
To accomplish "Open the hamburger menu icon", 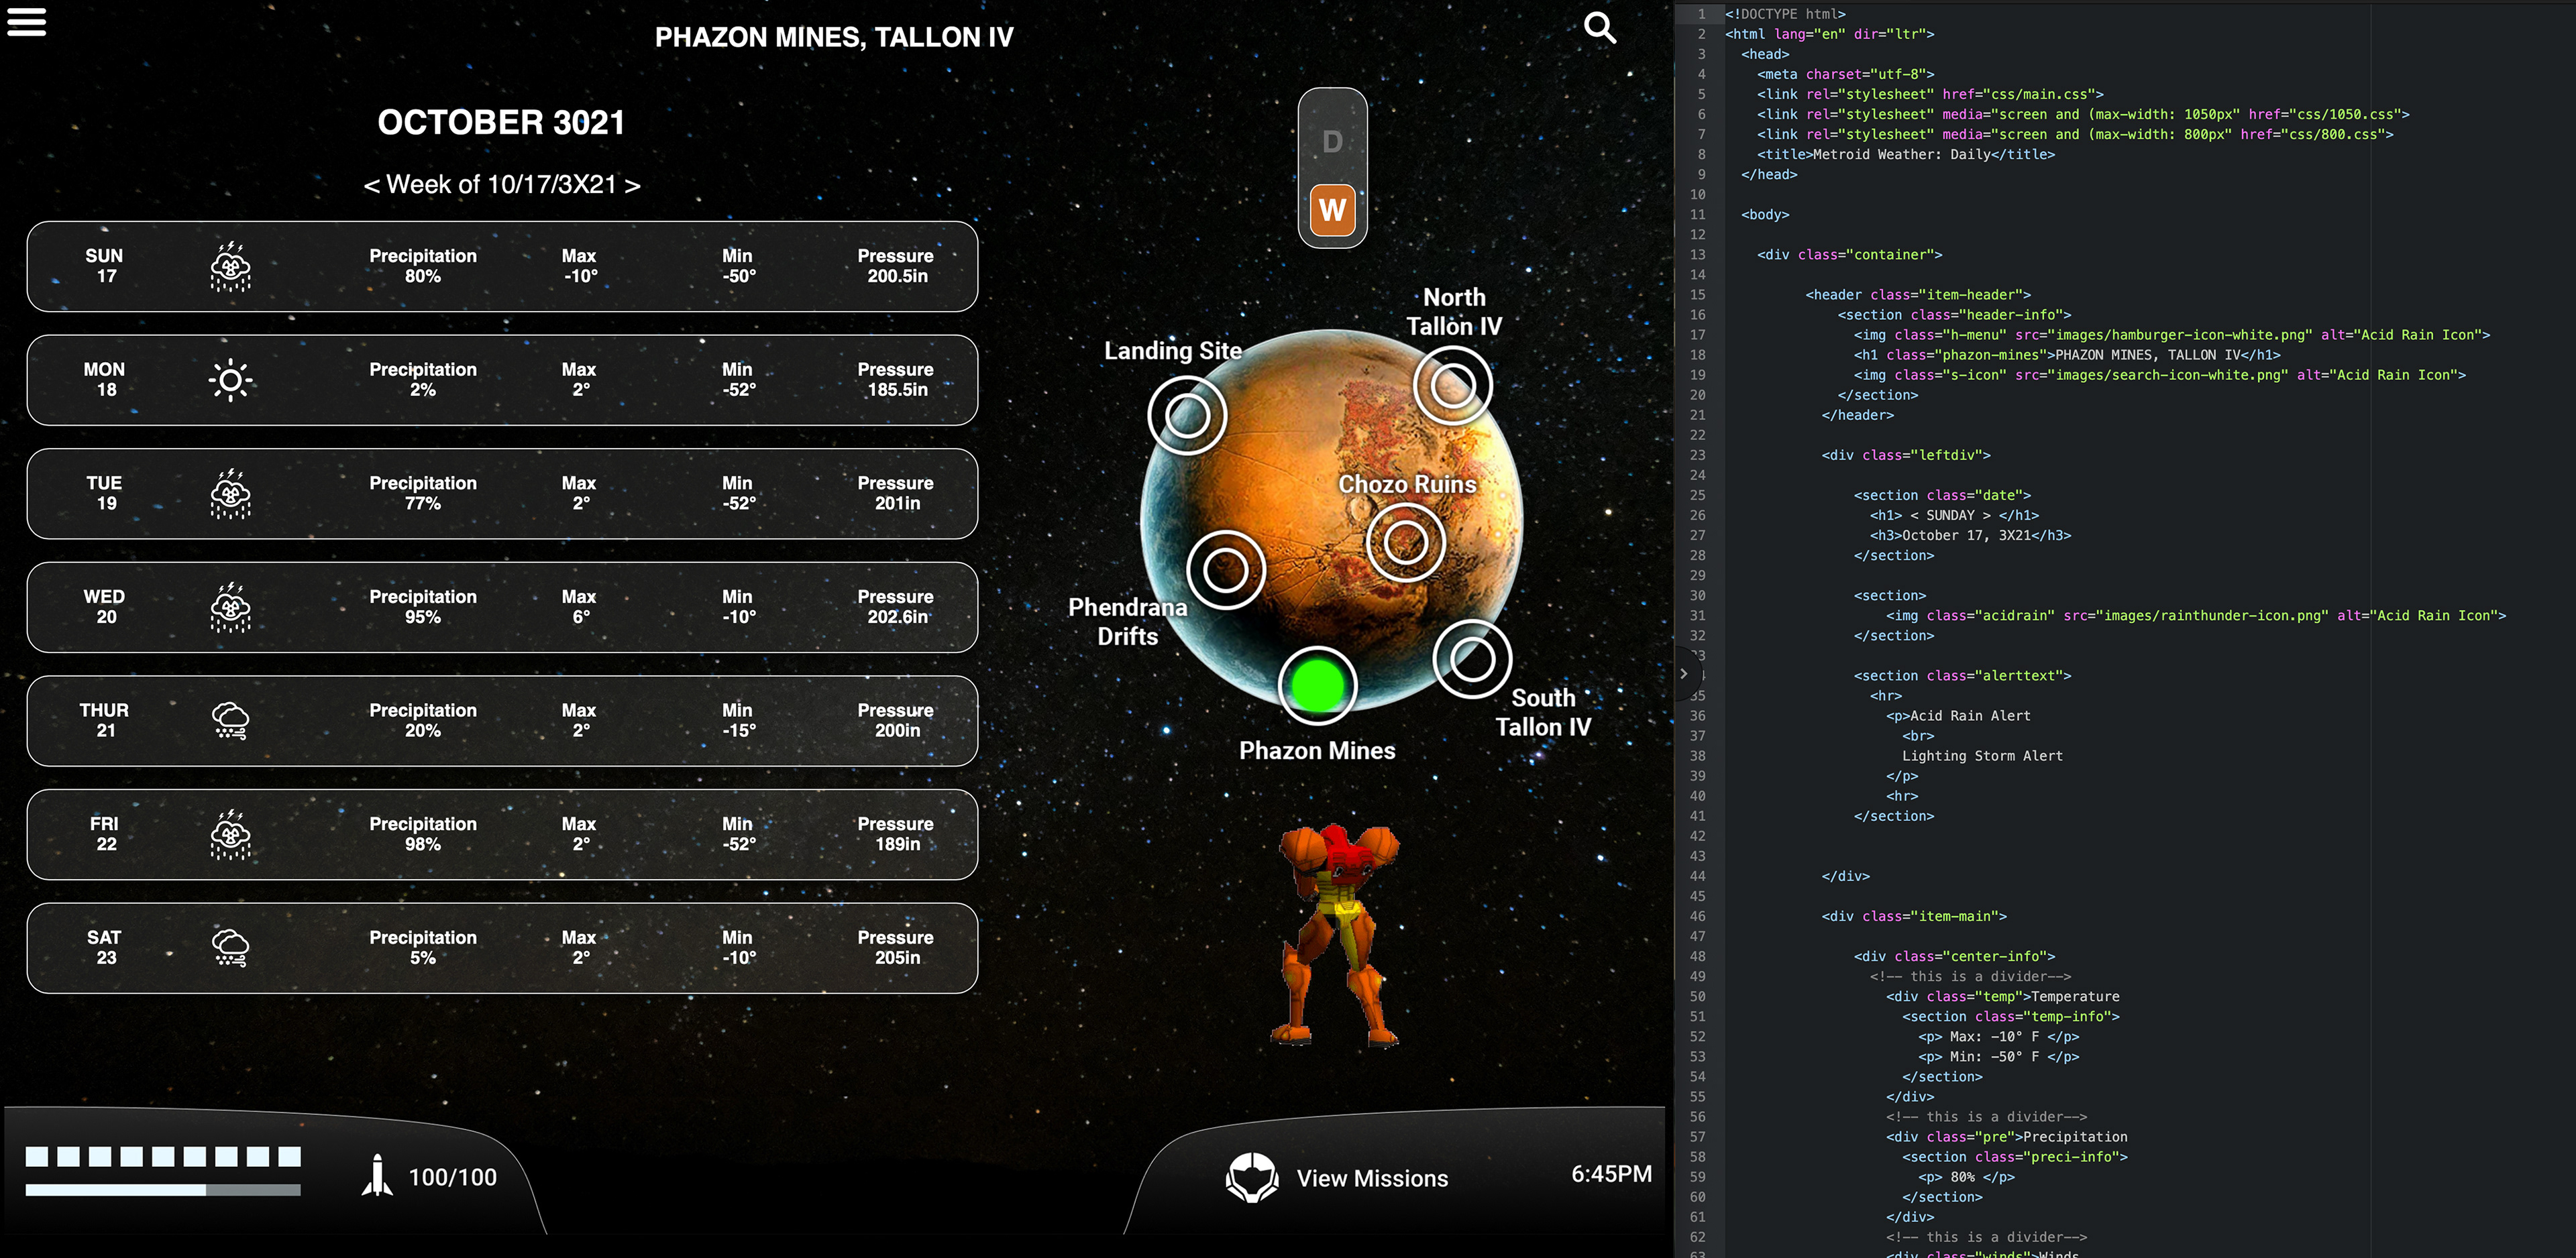I will 27,21.
